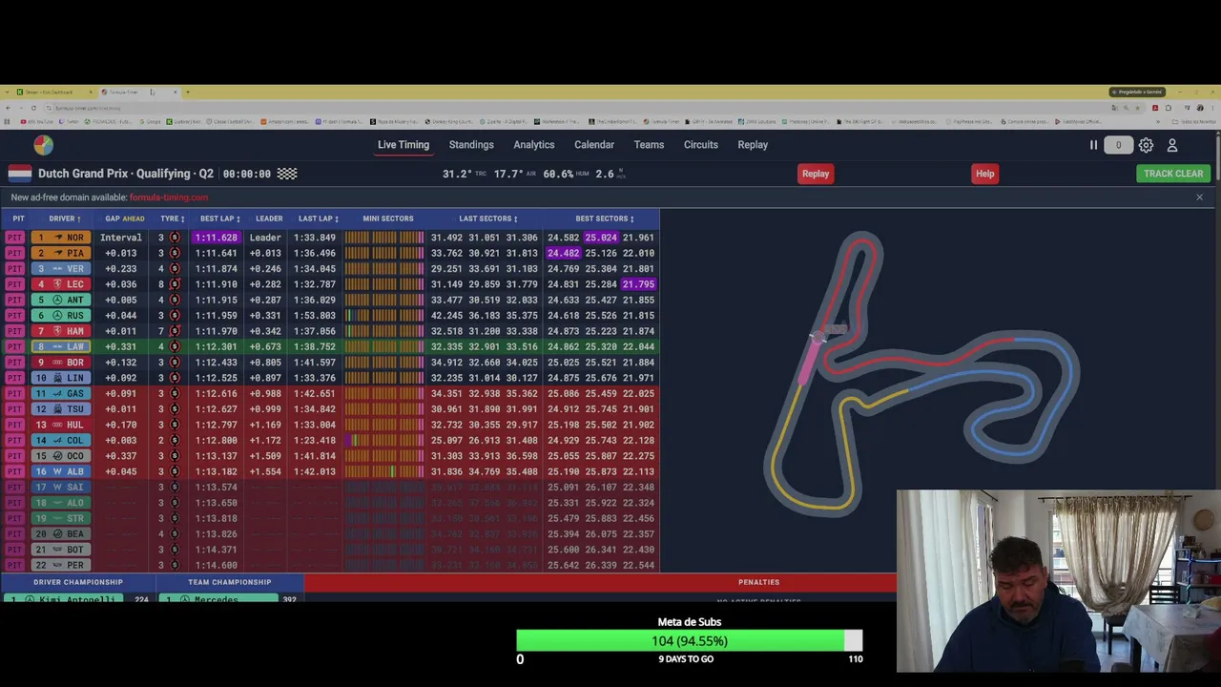Click the PIT badge for VER
The width and height of the screenshot is (1221, 687).
15,269
